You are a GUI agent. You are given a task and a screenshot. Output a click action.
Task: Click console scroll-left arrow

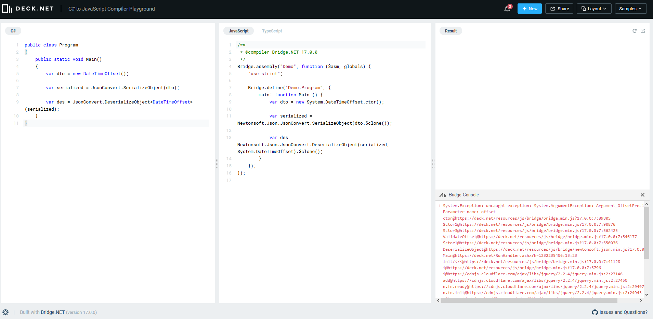pyautogui.click(x=439, y=301)
